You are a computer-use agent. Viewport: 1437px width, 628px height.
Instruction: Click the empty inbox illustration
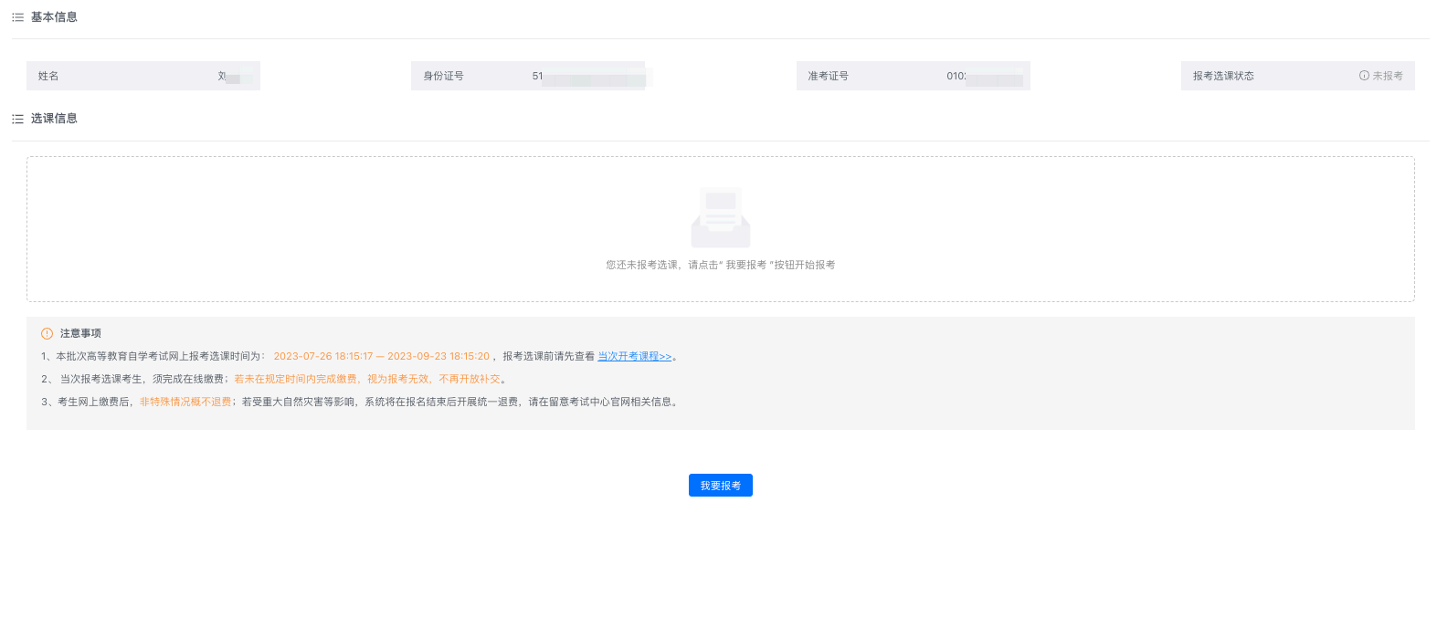point(720,217)
